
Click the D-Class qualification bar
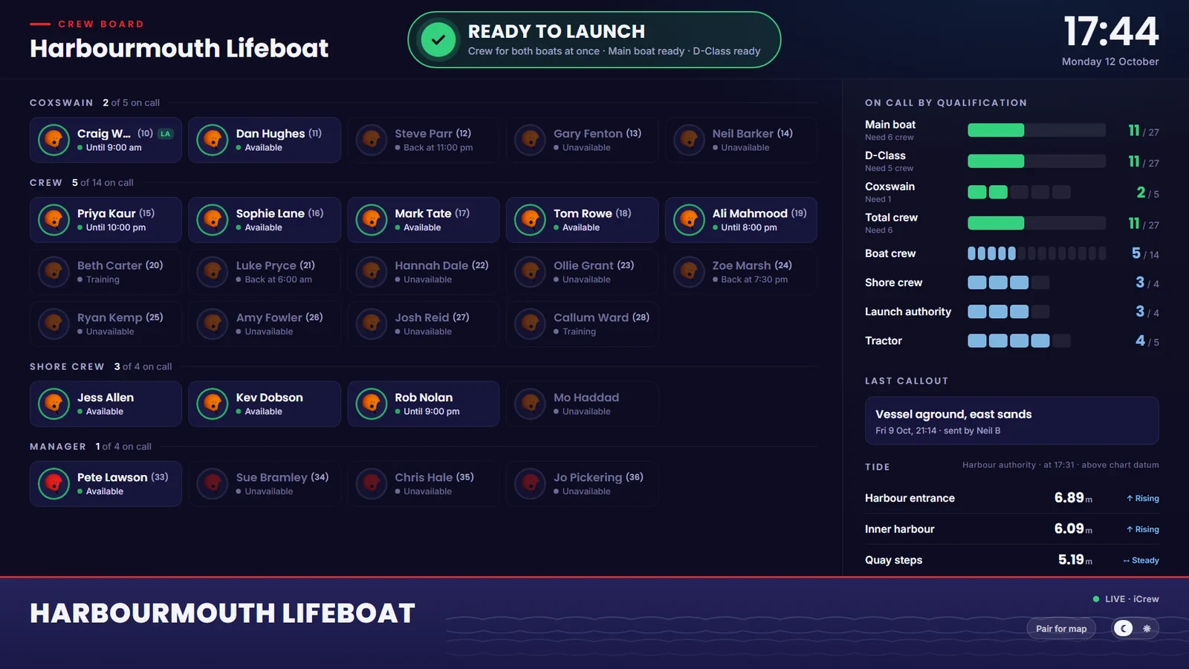click(x=1036, y=161)
